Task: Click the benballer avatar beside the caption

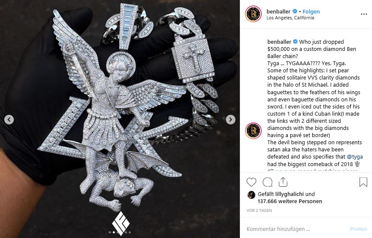Action: point(253,131)
